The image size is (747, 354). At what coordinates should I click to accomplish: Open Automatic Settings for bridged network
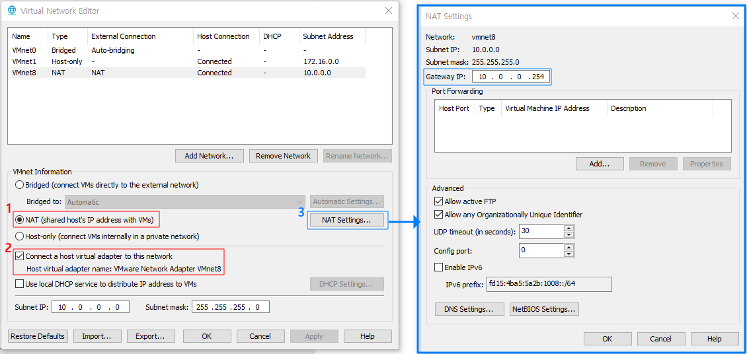click(x=347, y=201)
